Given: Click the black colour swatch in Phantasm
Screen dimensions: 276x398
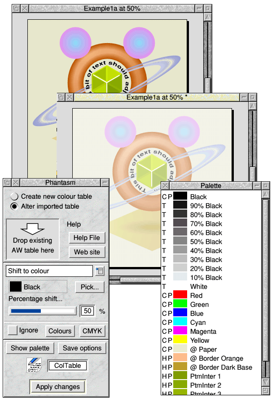Looking at the screenshot, I should click(x=16, y=287).
